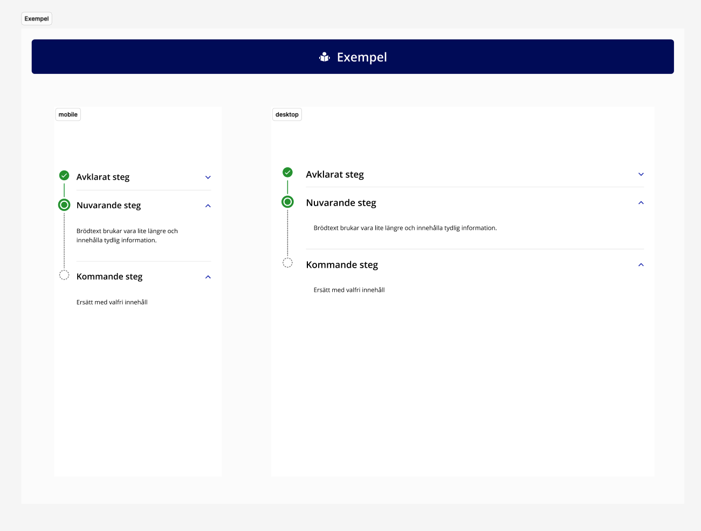
Task: Click Avklarat steg heading in mobile frame
Action: pyautogui.click(x=103, y=177)
